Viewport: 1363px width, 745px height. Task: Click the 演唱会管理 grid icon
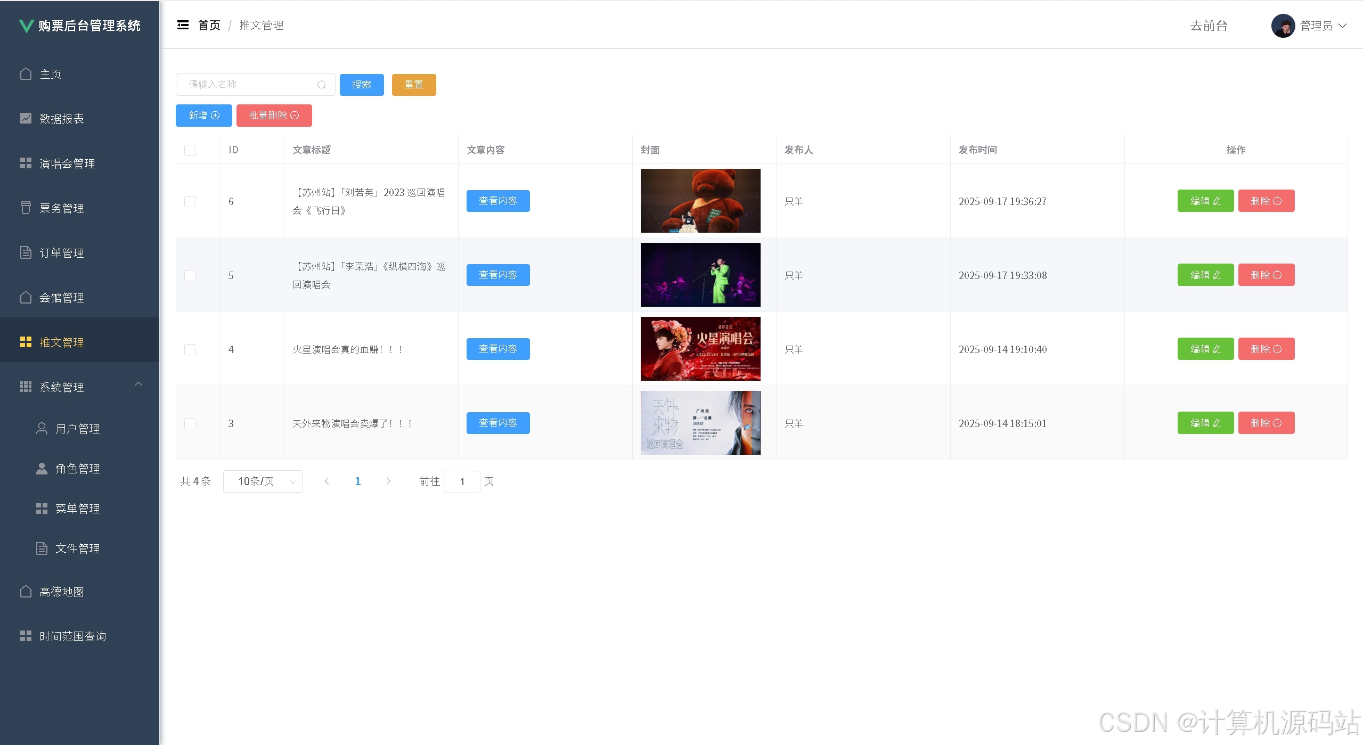26,163
